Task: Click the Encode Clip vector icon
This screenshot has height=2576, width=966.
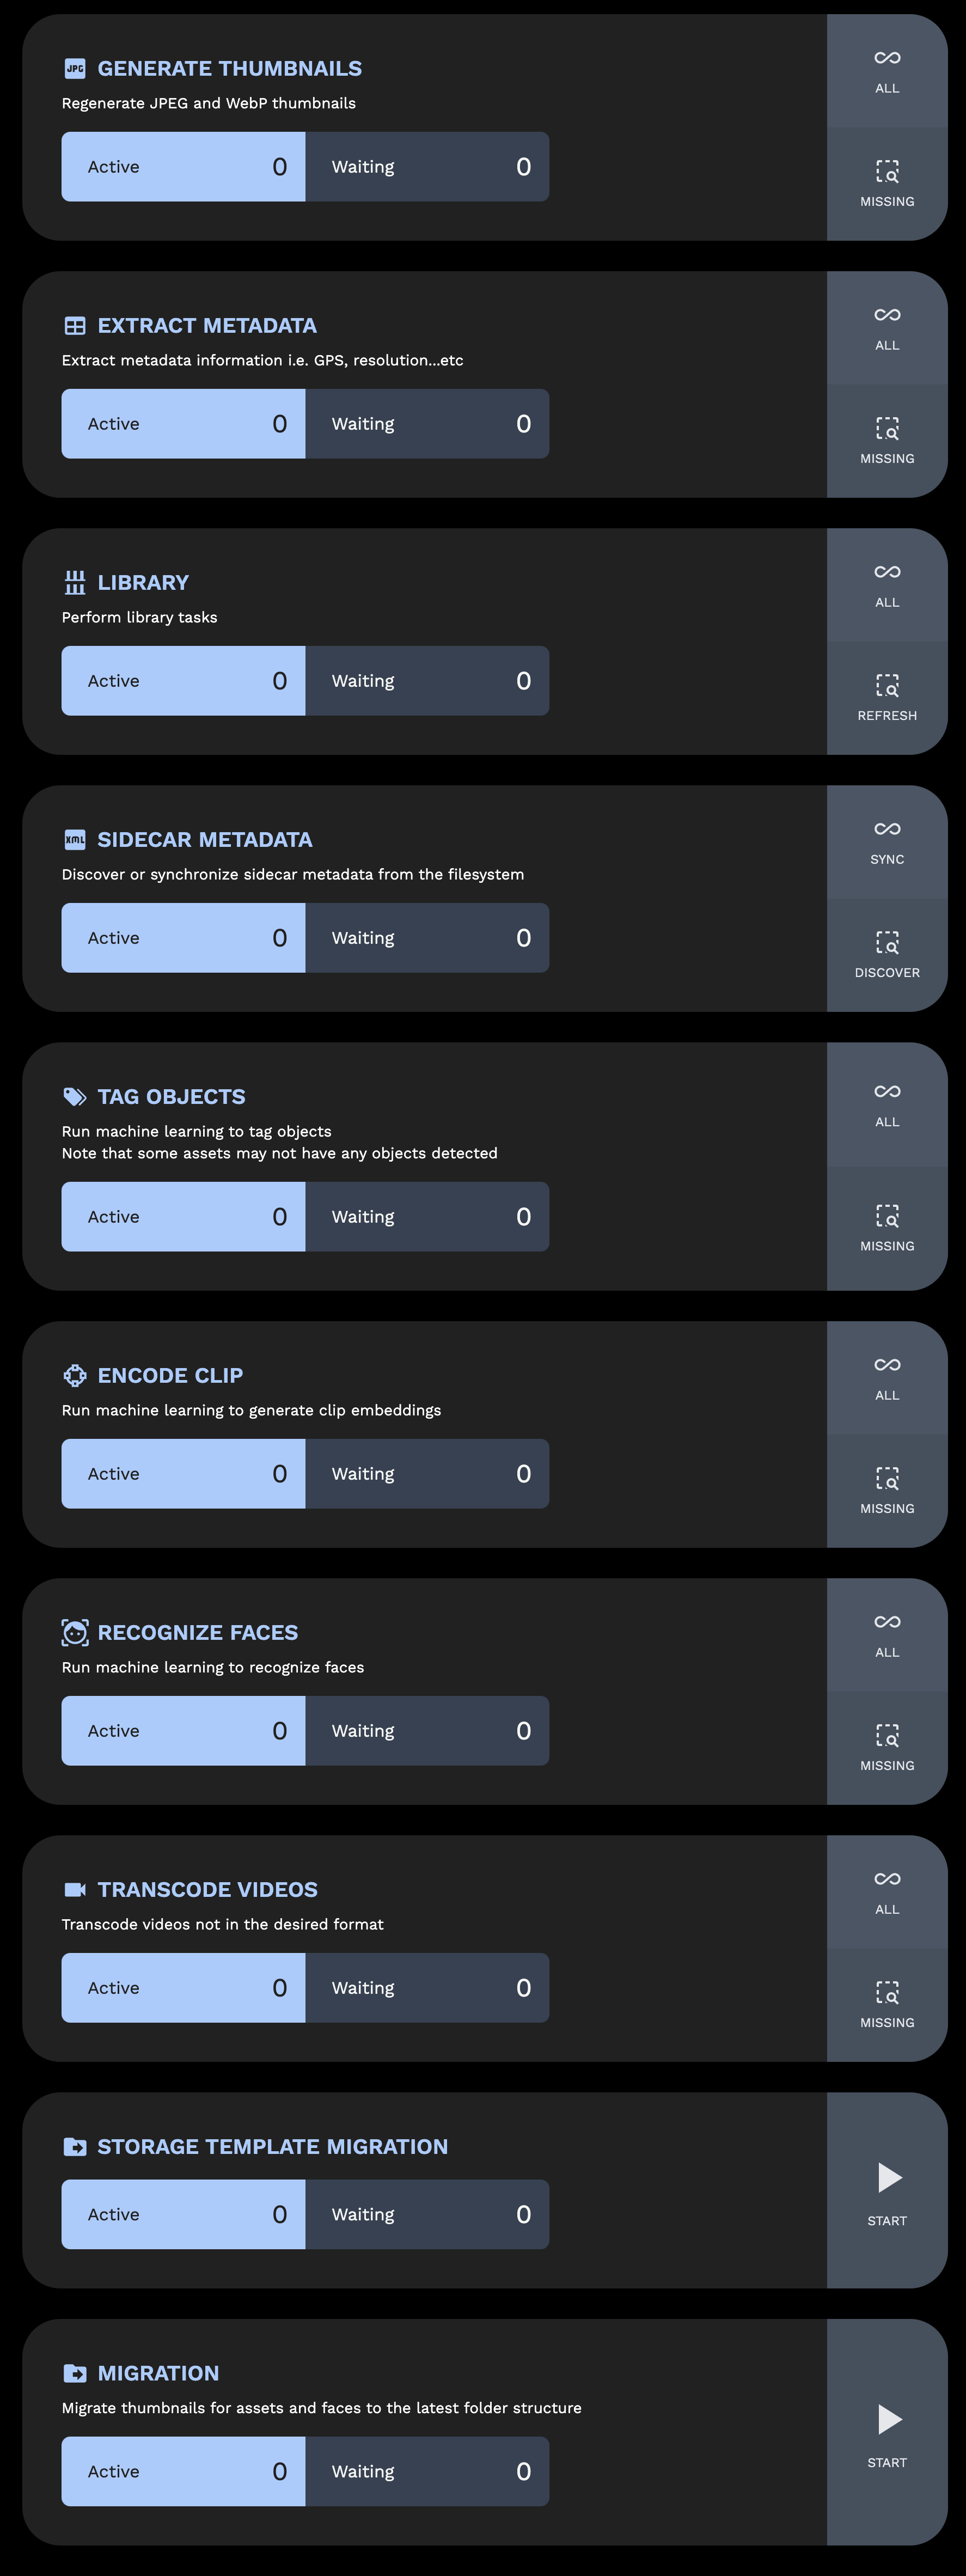Action: [74, 1376]
